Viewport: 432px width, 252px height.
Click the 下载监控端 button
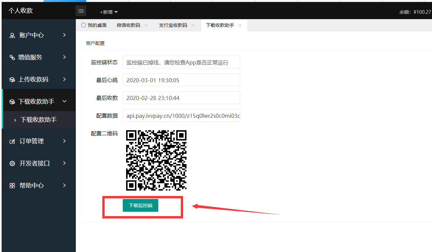[141, 205]
